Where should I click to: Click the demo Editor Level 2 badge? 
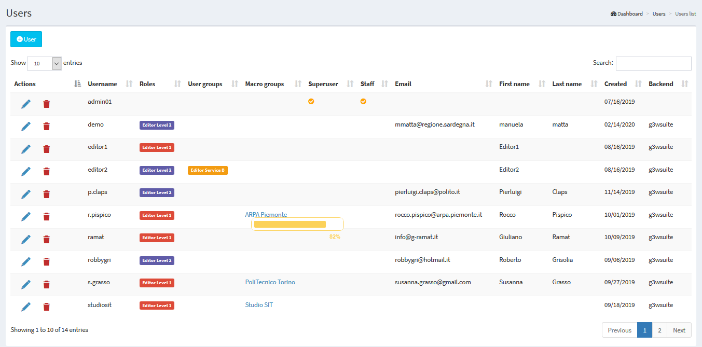coord(157,125)
